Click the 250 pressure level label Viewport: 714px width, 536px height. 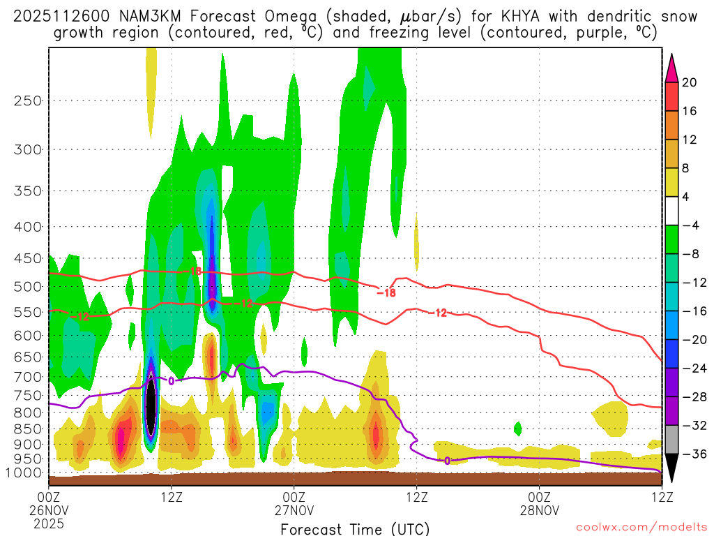pyautogui.click(x=28, y=100)
